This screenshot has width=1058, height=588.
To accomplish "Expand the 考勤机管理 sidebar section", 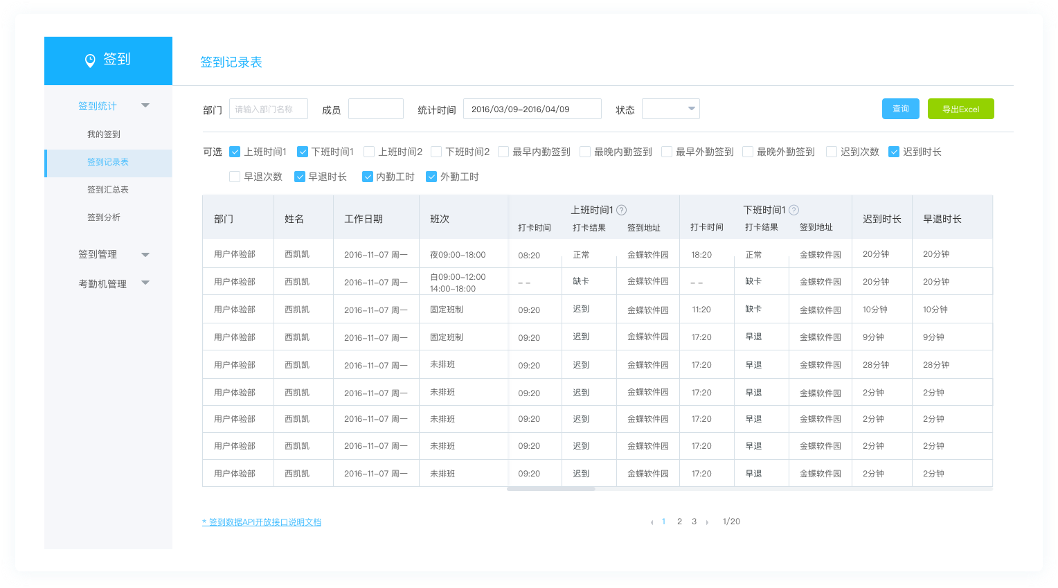I will point(145,283).
